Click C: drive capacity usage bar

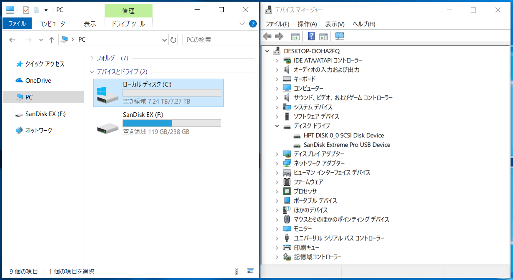click(x=172, y=93)
